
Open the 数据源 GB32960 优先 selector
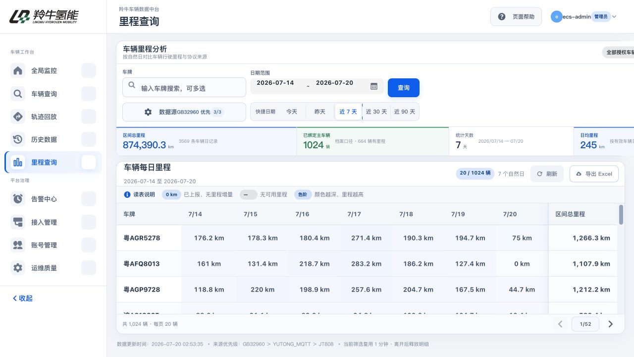click(184, 112)
